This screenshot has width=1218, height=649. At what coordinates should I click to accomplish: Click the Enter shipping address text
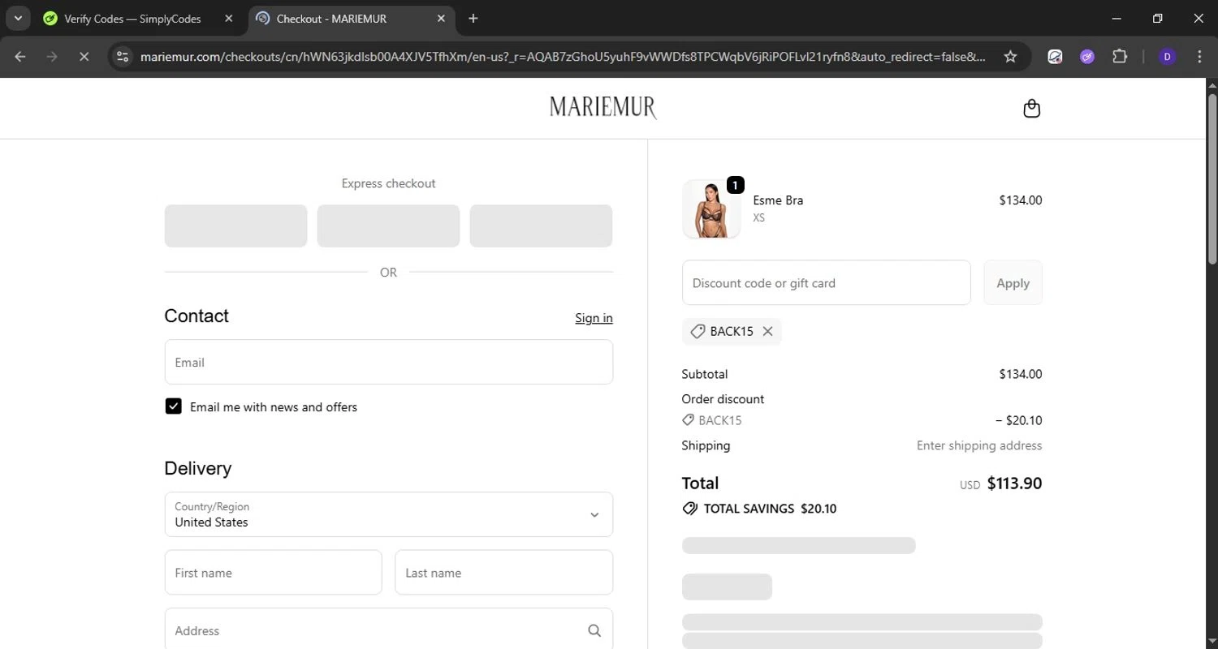[x=979, y=445]
